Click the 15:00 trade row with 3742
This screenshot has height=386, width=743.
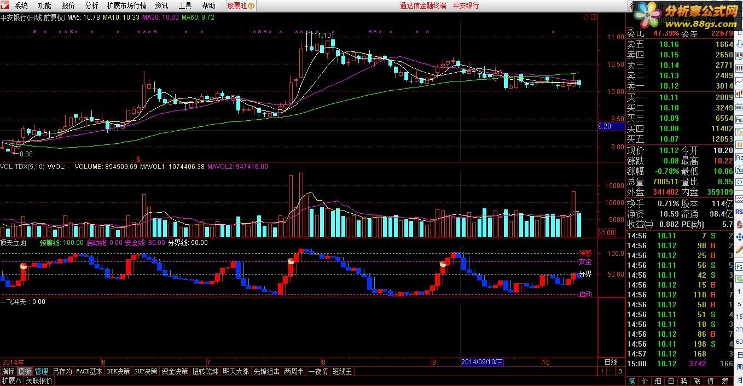point(680,364)
